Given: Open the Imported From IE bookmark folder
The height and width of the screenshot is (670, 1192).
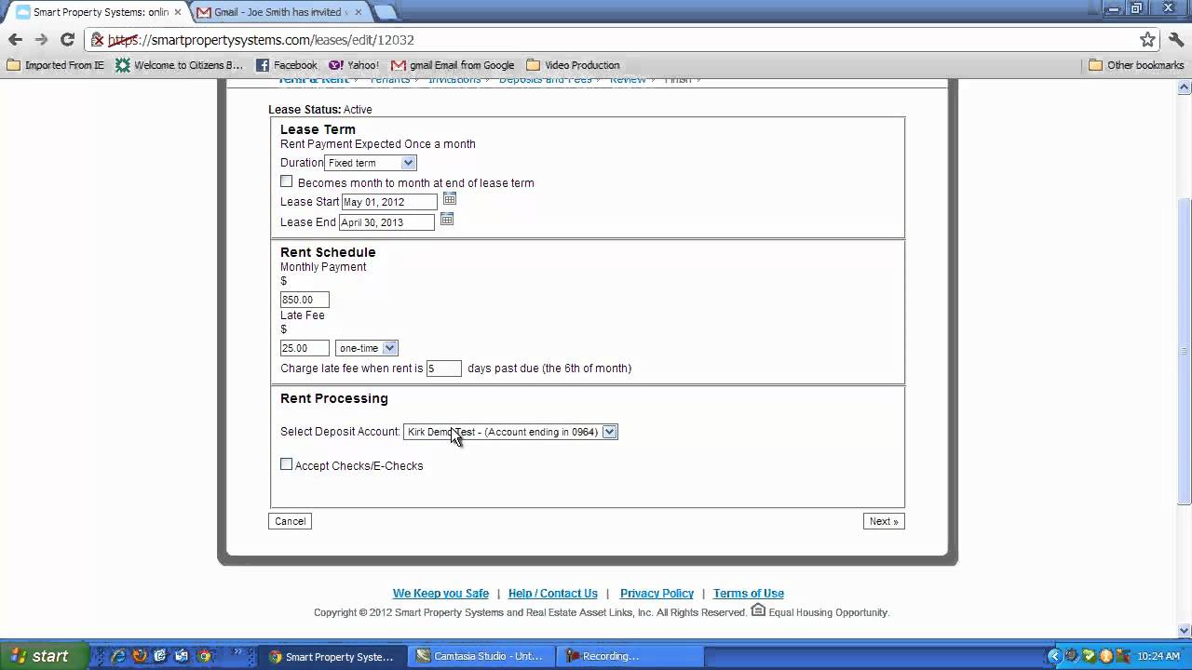Looking at the screenshot, I should 56,65.
